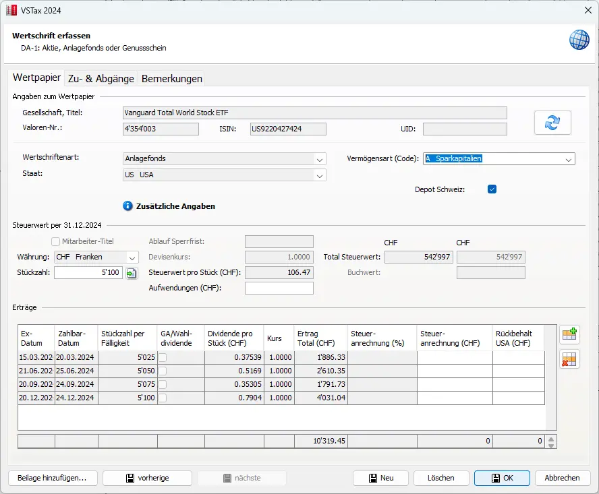Click the blue info icon beside Zusätzliche Angaben
599x494 pixels.
click(x=127, y=206)
